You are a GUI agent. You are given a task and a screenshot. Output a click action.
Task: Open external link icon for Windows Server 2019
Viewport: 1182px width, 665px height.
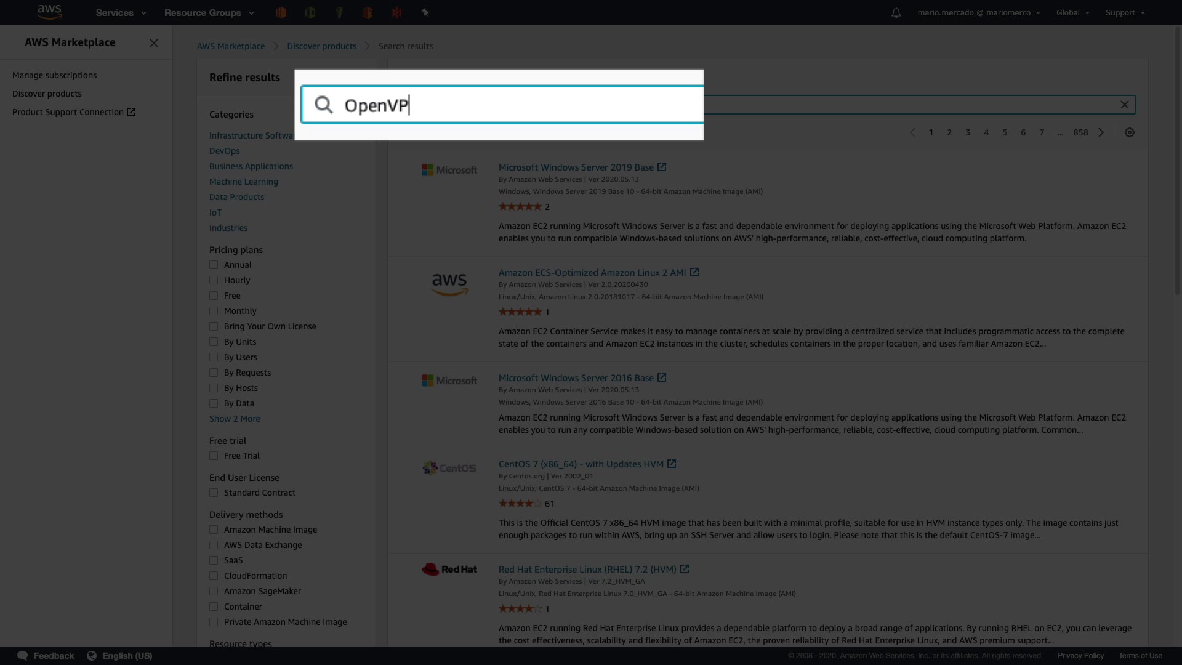pyautogui.click(x=662, y=167)
